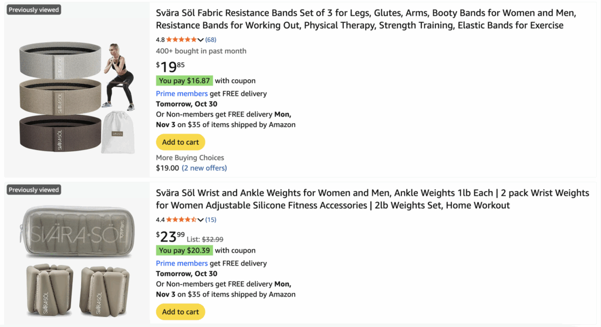Click Prime members link for resistance bands
The width and height of the screenshot is (601, 327).
pyautogui.click(x=181, y=94)
